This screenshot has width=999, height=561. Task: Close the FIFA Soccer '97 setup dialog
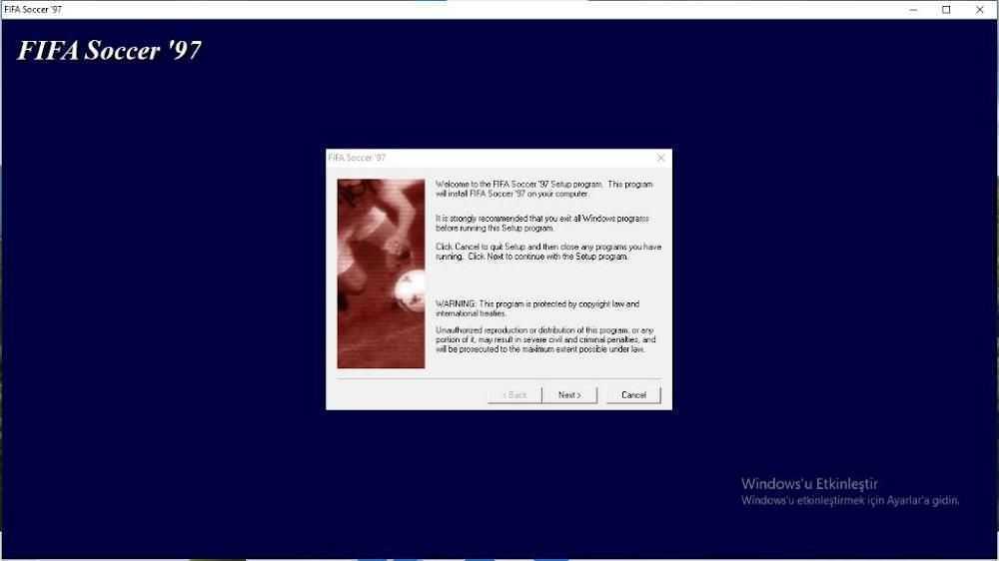tap(660, 158)
